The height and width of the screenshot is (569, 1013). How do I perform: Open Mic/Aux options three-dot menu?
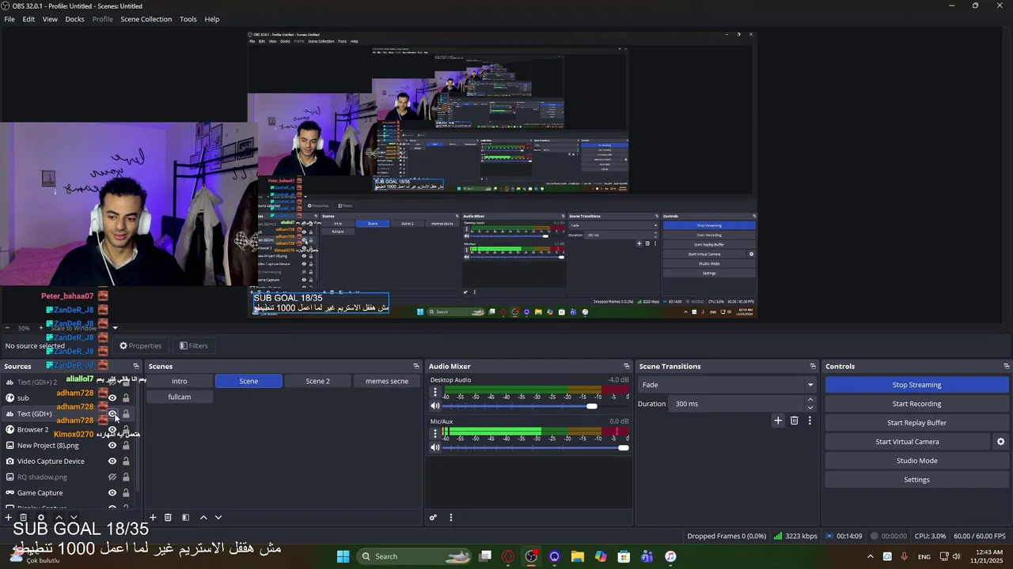434,433
